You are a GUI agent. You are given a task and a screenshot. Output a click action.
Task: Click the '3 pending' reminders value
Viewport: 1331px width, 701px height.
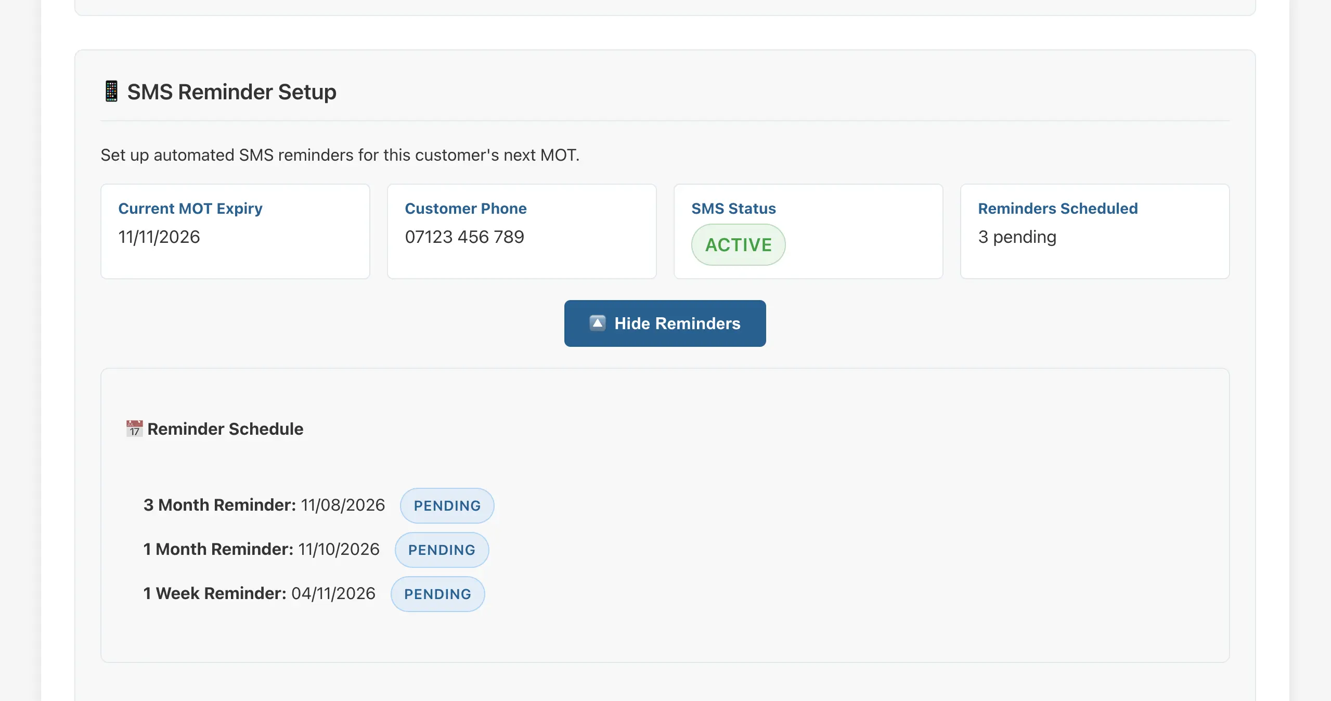click(1017, 237)
